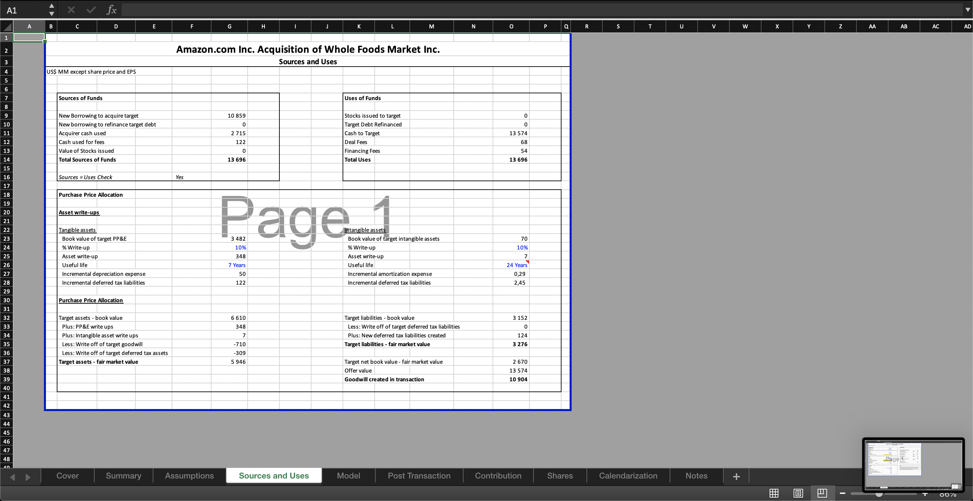
Task: Select 'Less: Write off of target goodwill'
Action: click(102, 344)
